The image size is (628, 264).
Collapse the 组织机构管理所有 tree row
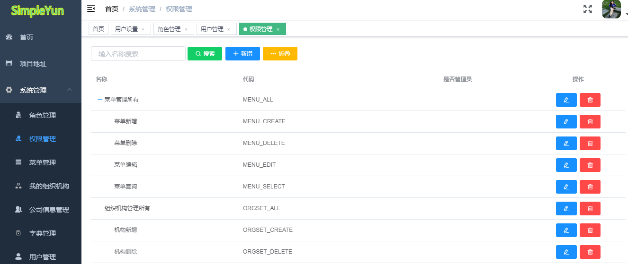[100, 208]
